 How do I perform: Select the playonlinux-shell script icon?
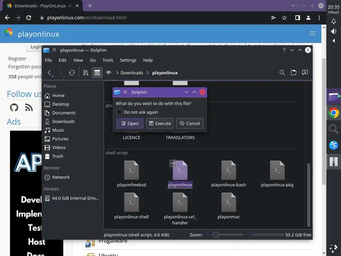pos(131,202)
